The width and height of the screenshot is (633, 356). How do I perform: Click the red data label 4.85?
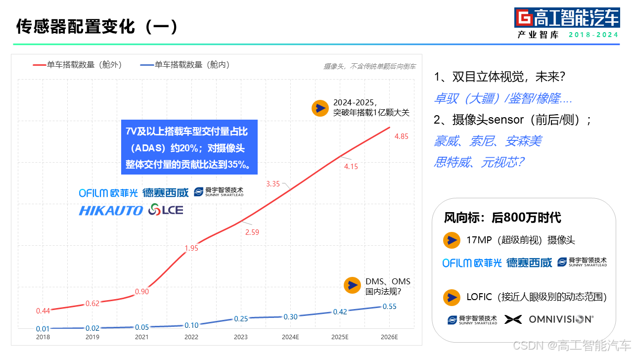tap(402, 136)
